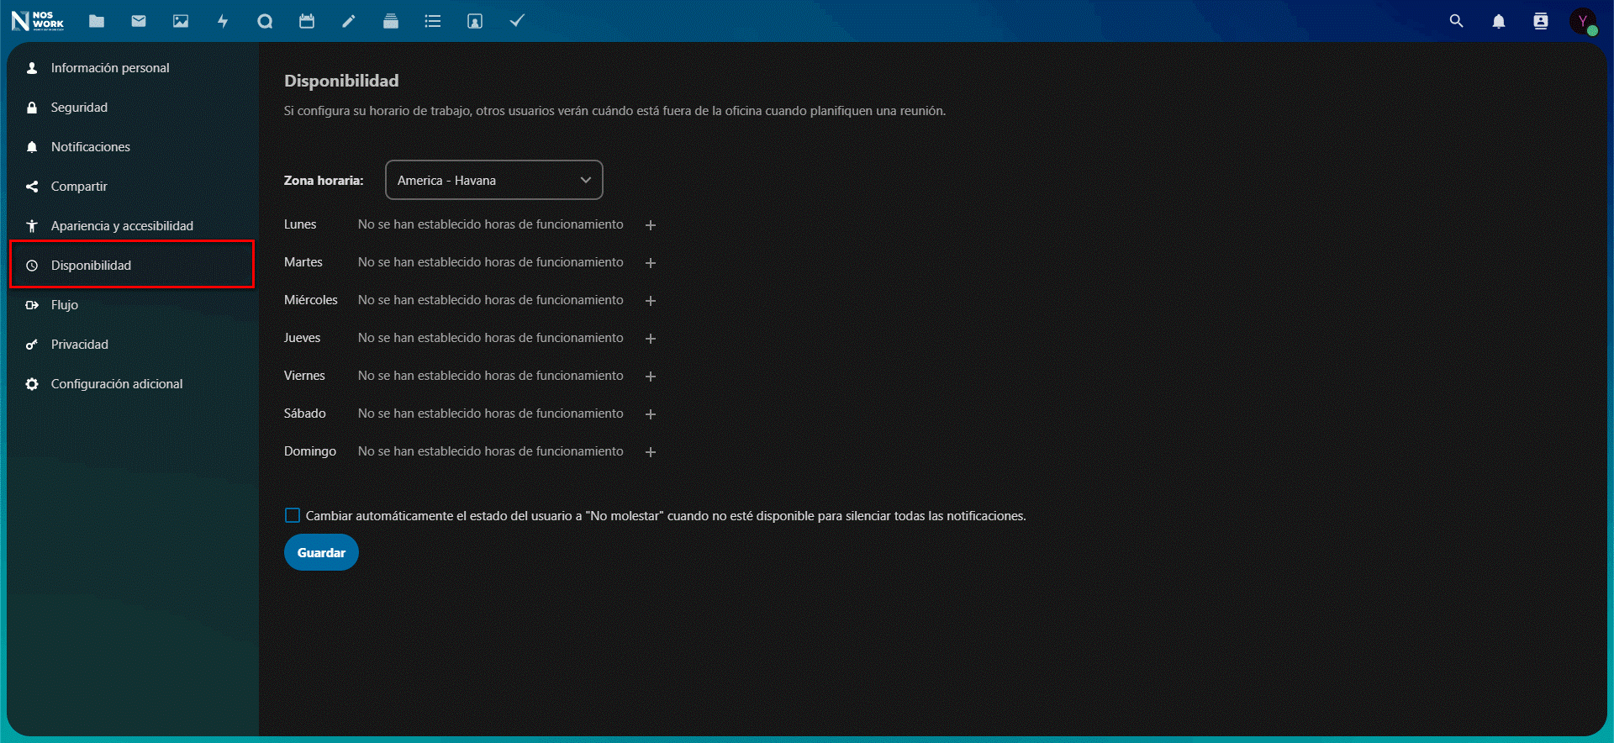Open the Zona horaria dropdown

(x=494, y=180)
